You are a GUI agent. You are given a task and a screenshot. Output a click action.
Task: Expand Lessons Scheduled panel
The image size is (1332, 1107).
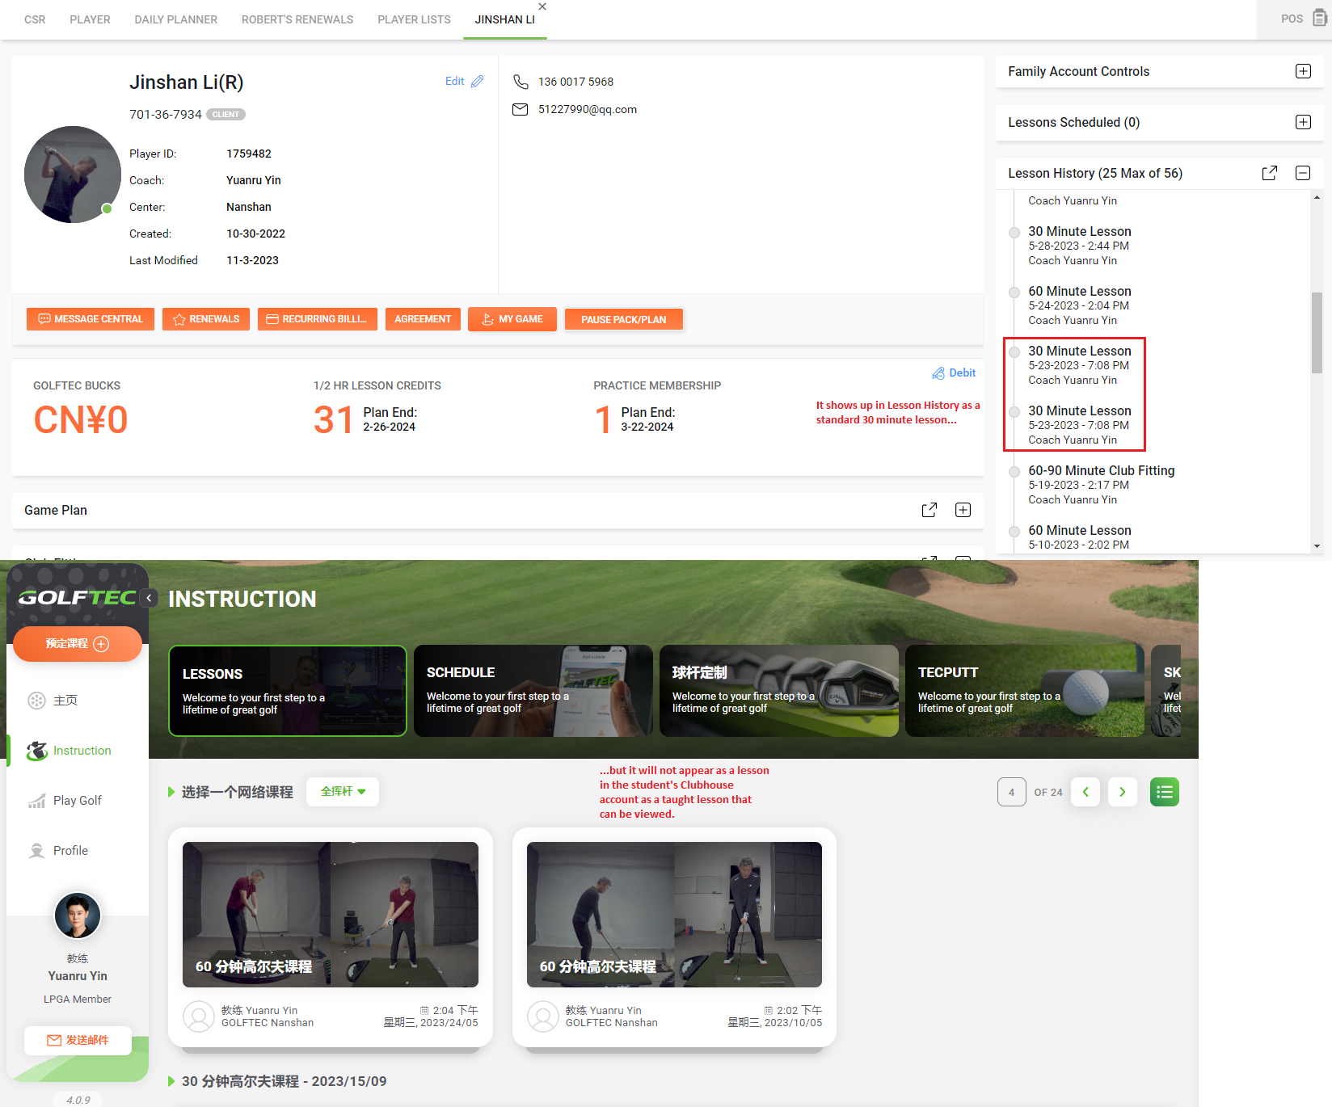coord(1303,122)
